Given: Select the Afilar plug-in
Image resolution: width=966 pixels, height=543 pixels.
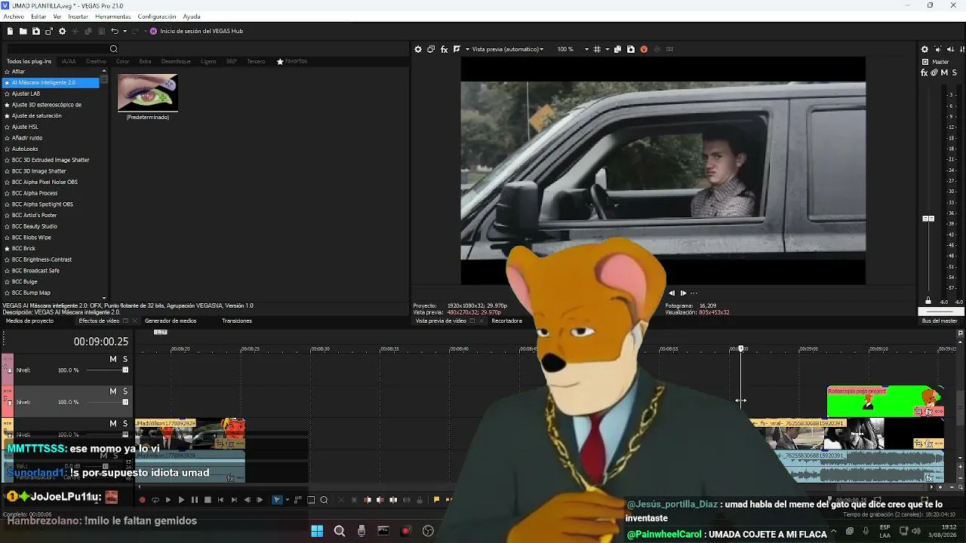Looking at the screenshot, I should [19, 72].
